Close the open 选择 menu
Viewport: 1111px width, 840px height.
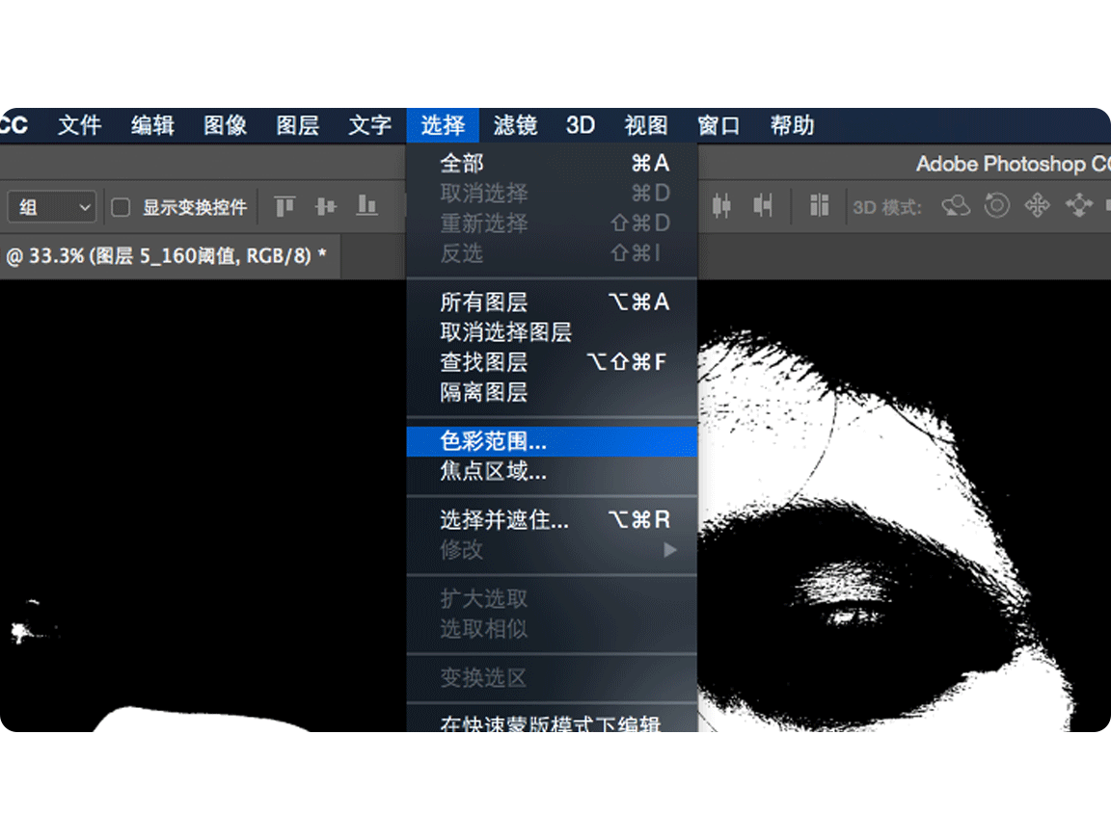point(443,125)
